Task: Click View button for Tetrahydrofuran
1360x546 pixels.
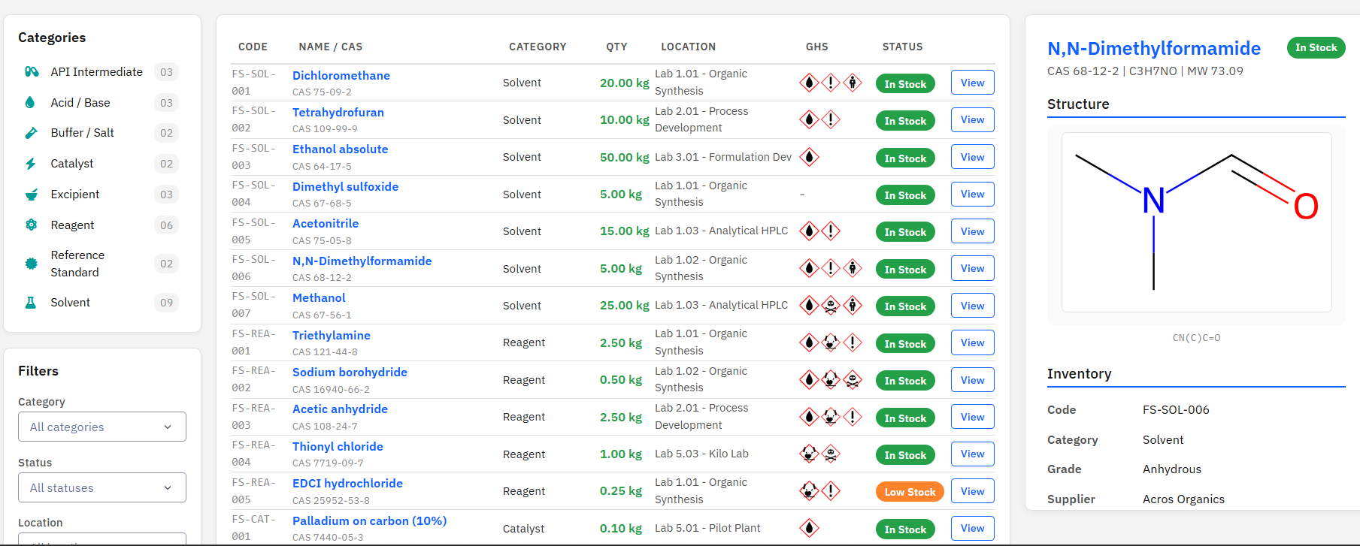Action: pos(972,120)
